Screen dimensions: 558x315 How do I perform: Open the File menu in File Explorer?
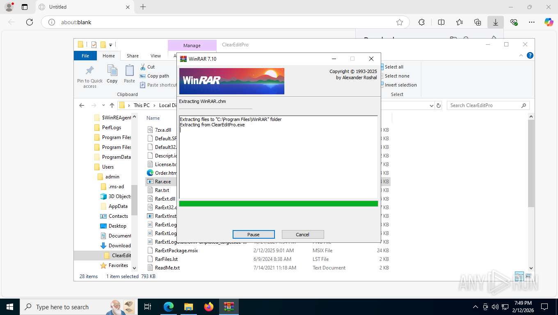(x=85, y=56)
